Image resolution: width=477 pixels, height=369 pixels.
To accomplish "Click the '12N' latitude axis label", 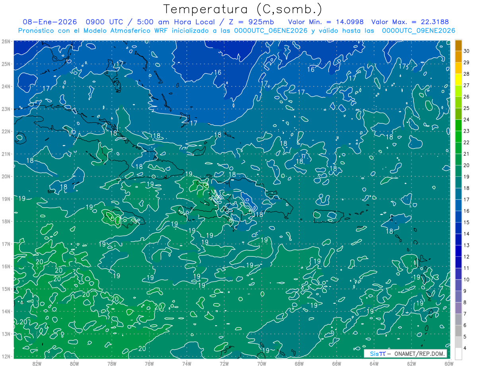I will tap(6, 356).
